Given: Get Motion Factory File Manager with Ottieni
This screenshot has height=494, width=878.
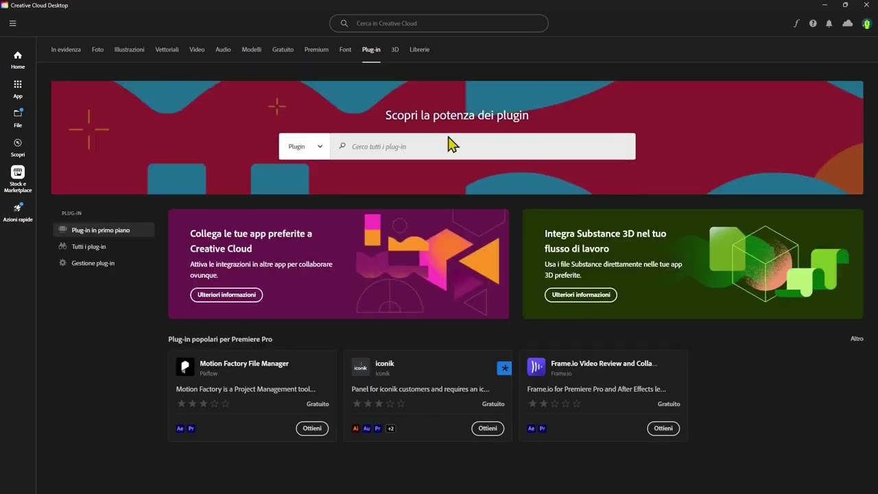Looking at the screenshot, I should pos(312,428).
